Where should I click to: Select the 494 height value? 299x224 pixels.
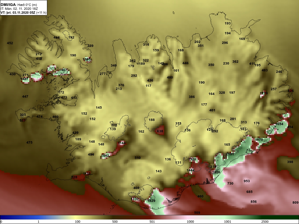coord(91,154)
